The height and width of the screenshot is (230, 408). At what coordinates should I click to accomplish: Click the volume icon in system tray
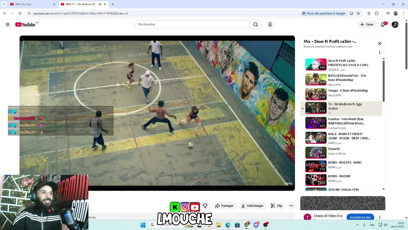(386, 225)
